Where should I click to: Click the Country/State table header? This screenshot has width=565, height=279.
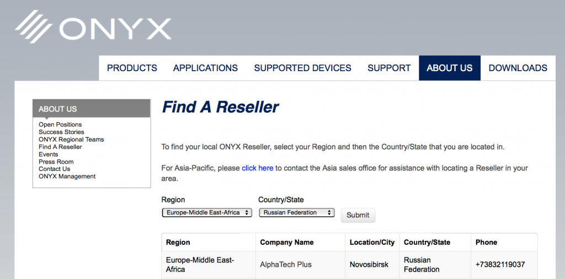pos(435,242)
